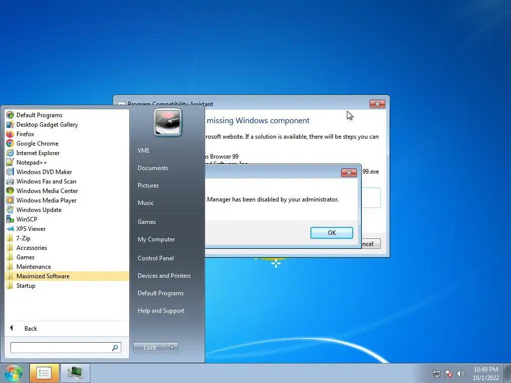The image size is (511, 383).
Task: Open the Action Center flag icon
Action: (449, 374)
